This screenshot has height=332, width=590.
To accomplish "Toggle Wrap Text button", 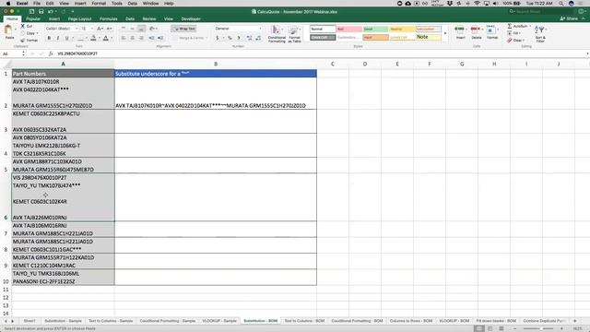I will click(x=183, y=29).
